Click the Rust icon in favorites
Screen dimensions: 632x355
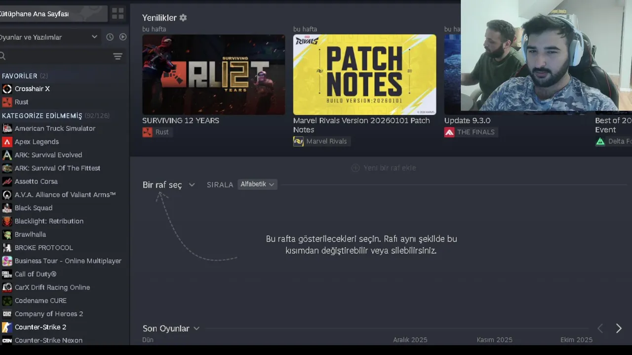(x=7, y=102)
